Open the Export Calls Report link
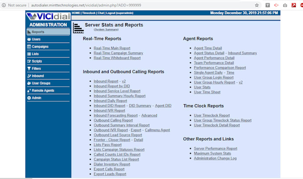This screenshot has height=179, width=303. click(x=109, y=169)
